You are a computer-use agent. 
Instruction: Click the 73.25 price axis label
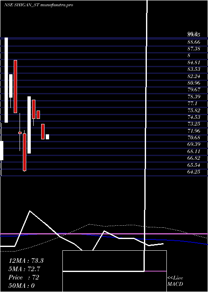click(x=194, y=124)
